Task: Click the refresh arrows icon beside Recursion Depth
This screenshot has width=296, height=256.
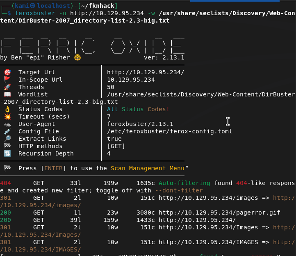Action: [x=7, y=153]
